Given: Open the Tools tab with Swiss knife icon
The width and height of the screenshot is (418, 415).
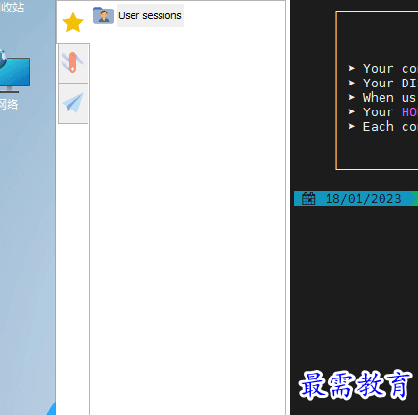Looking at the screenshot, I should pos(73,62).
